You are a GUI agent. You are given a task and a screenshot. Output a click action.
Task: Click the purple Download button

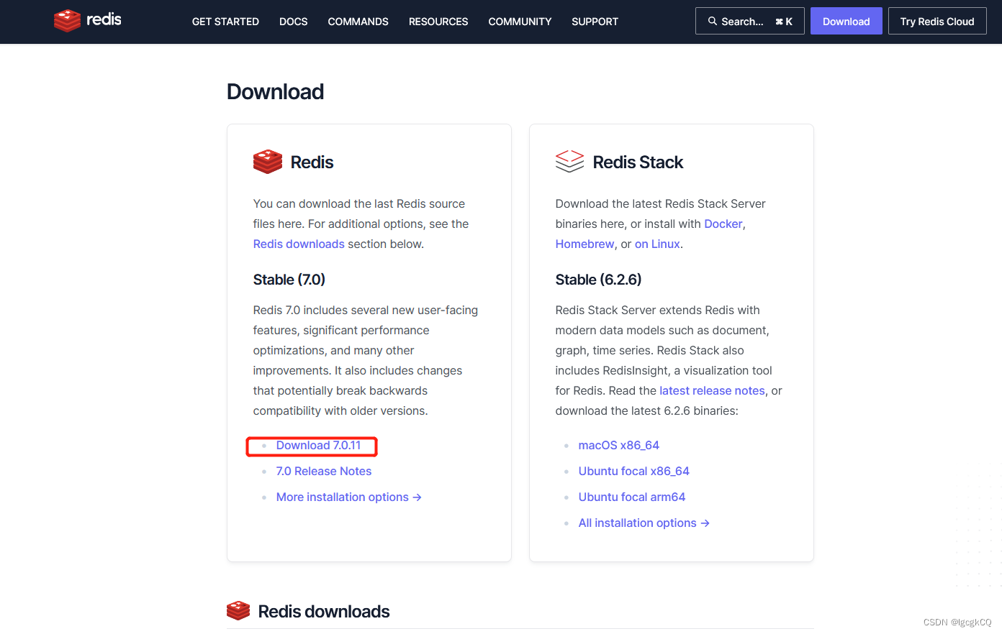(x=846, y=22)
